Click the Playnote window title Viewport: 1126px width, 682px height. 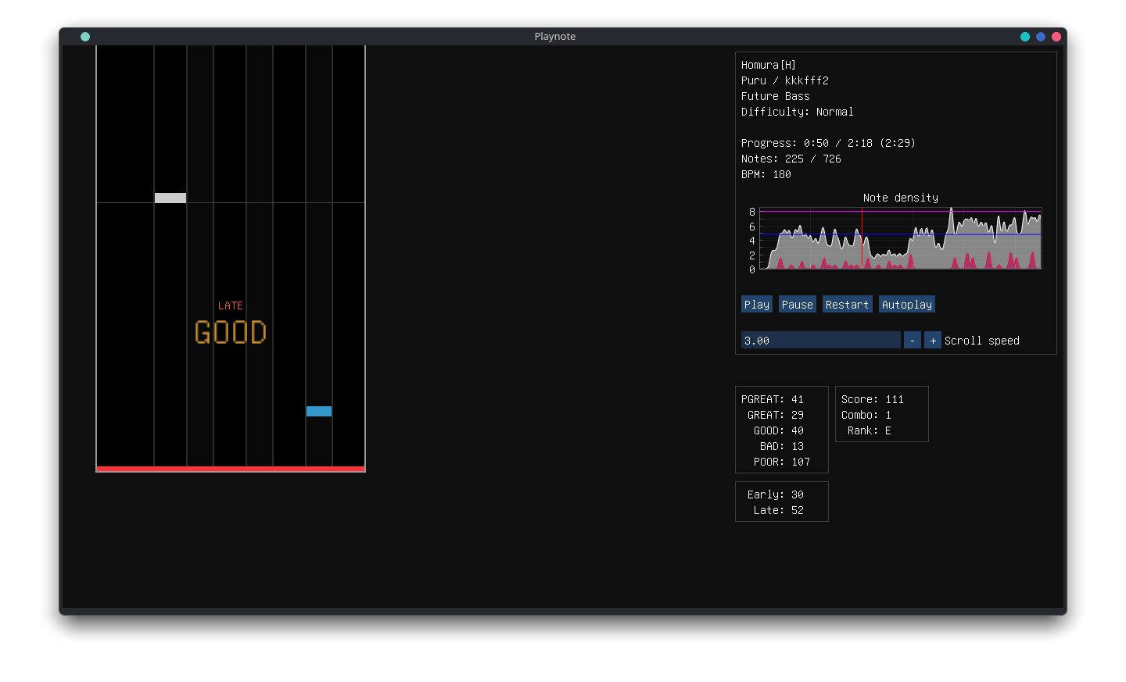pos(554,37)
